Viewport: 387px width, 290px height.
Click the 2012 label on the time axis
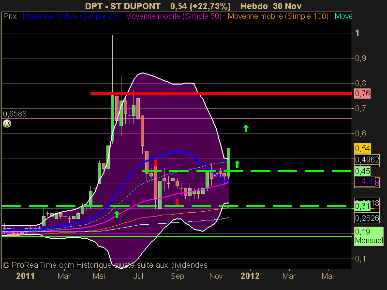tap(250, 276)
